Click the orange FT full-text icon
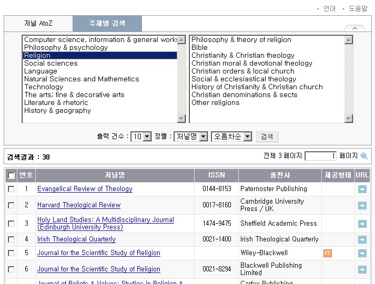375x284 pixels. click(x=327, y=253)
